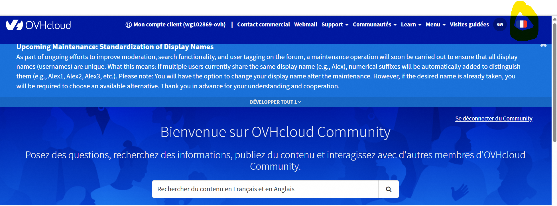Expand announcements via DÉVELOPPER TOUT 1

pos(275,102)
